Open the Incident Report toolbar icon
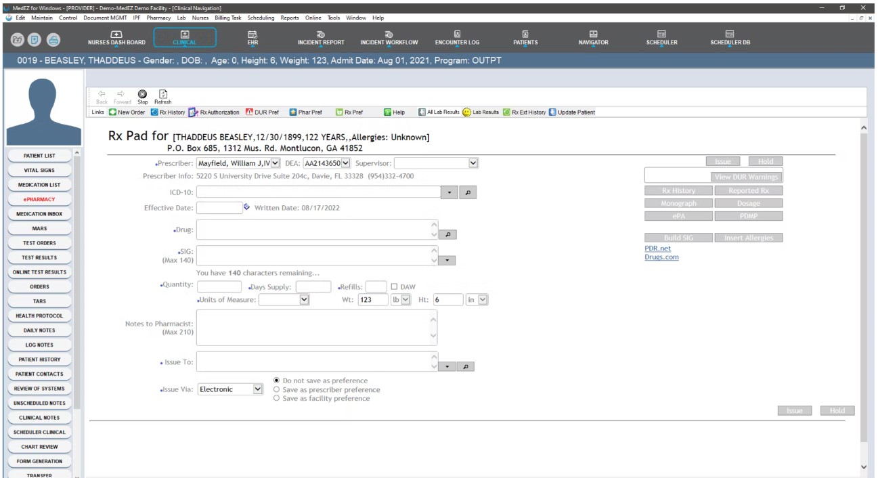 (321, 37)
